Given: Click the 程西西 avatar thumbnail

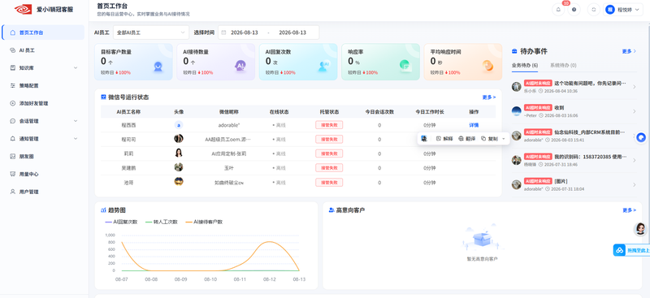Looking at the screenshot, I should point(179,125).
